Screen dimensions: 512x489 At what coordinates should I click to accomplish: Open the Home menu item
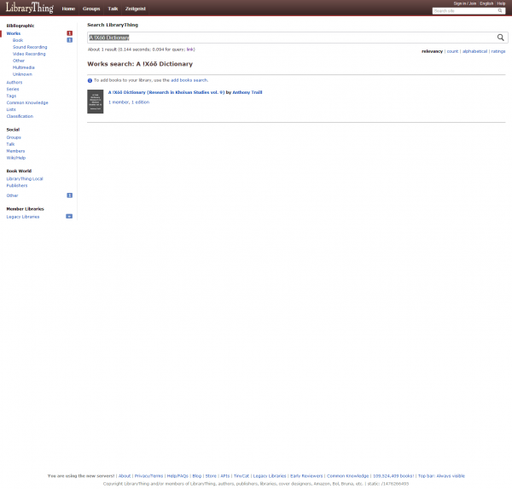click(x=68, y=9)
